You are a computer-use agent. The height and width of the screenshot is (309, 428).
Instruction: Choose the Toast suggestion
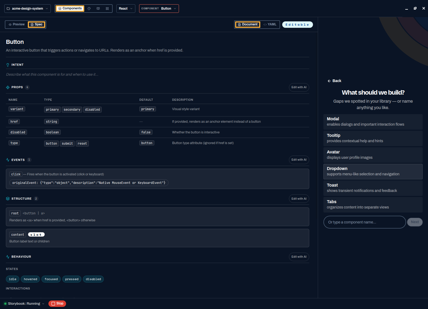373,188
